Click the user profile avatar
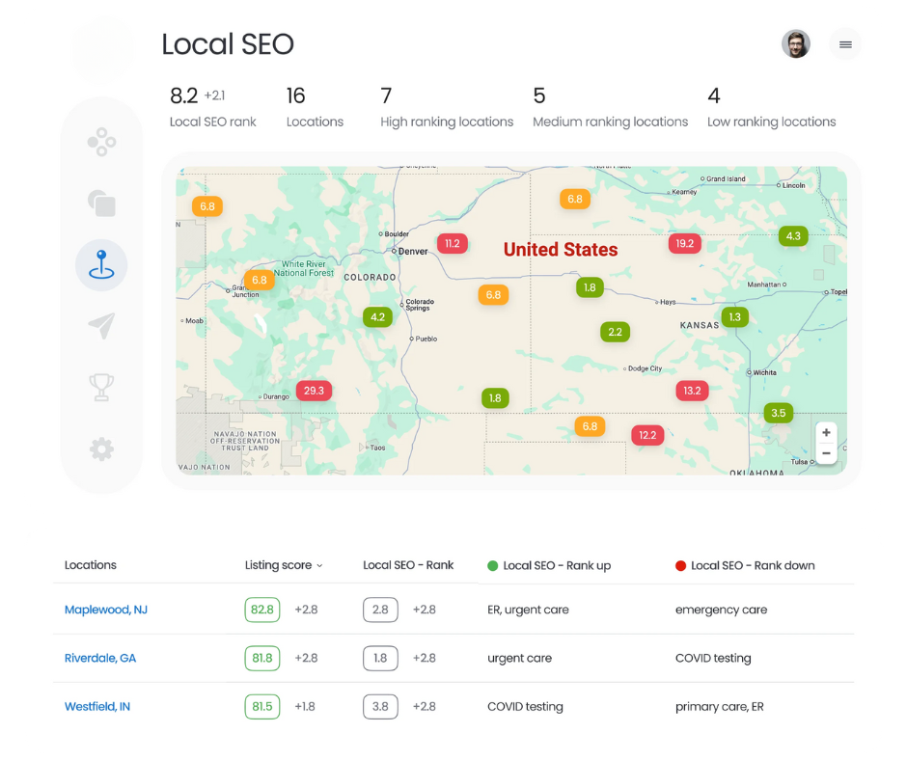Screen dimensions: 907x760 tap(796, 44)
